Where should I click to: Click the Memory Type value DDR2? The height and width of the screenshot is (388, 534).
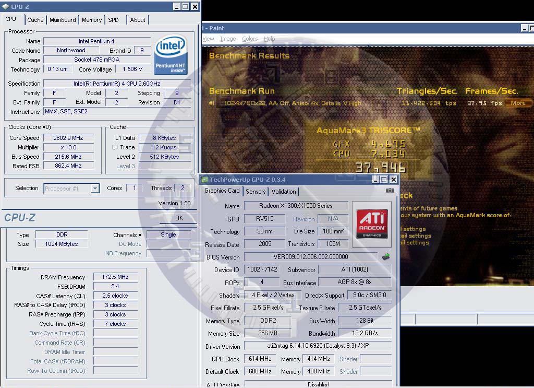pyautogui.click(x=268, y=321)
